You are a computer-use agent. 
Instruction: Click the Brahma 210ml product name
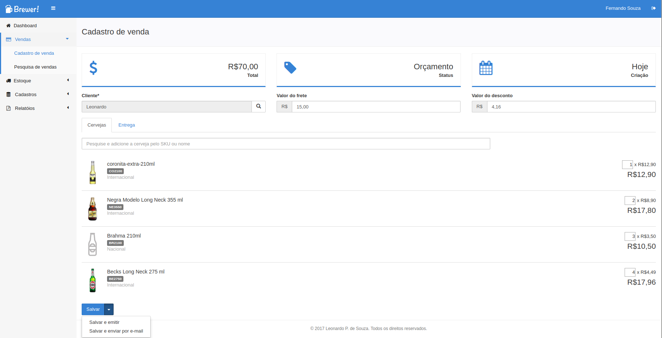click(x=124, y=236)
